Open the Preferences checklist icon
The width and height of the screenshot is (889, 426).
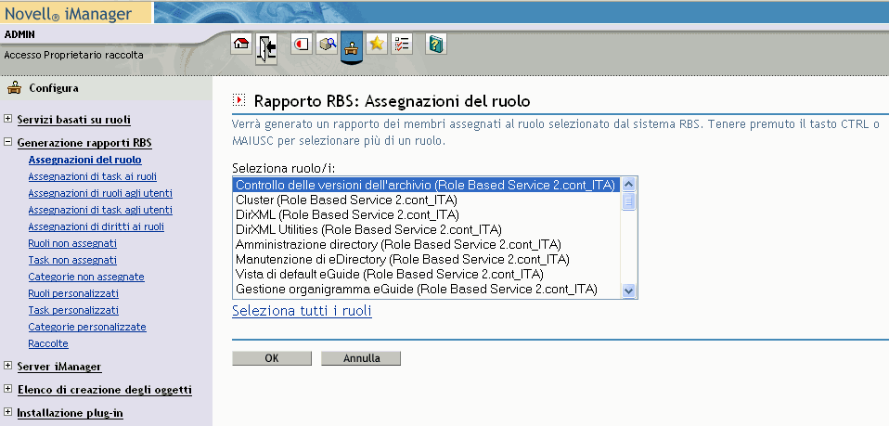402,44
